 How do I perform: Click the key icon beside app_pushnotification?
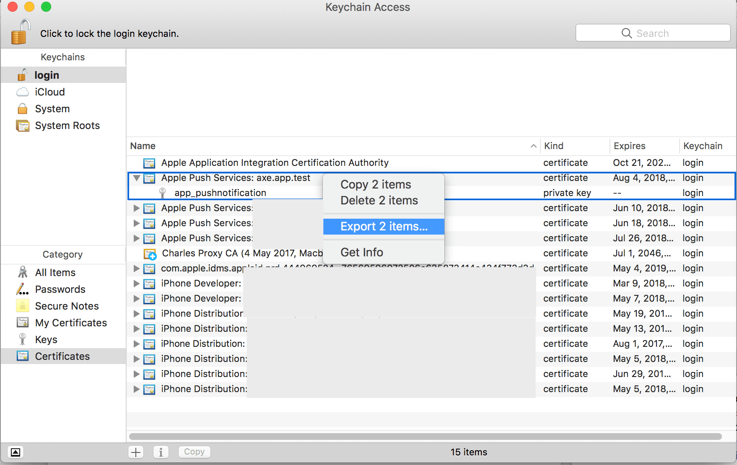tap(163, 193)
